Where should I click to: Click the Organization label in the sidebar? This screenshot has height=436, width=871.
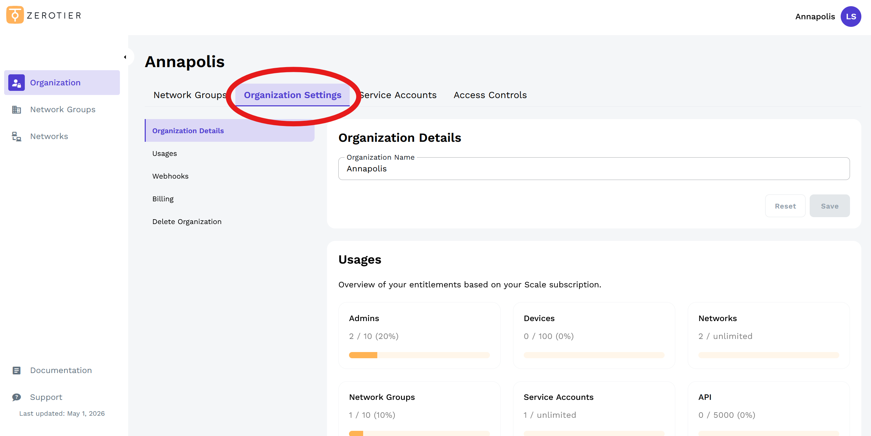click(x=55, y=83)
